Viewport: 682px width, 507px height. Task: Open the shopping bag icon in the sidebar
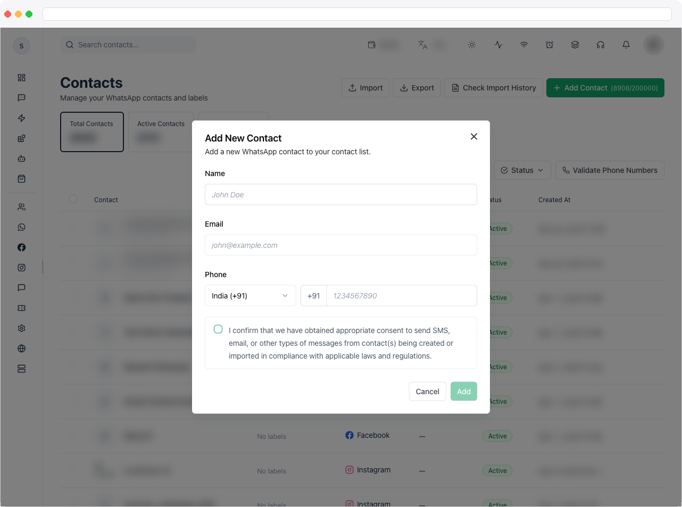(21, 179)
